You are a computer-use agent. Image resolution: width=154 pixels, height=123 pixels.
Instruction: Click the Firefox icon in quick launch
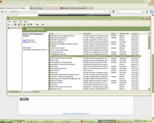tap(20, 121)
